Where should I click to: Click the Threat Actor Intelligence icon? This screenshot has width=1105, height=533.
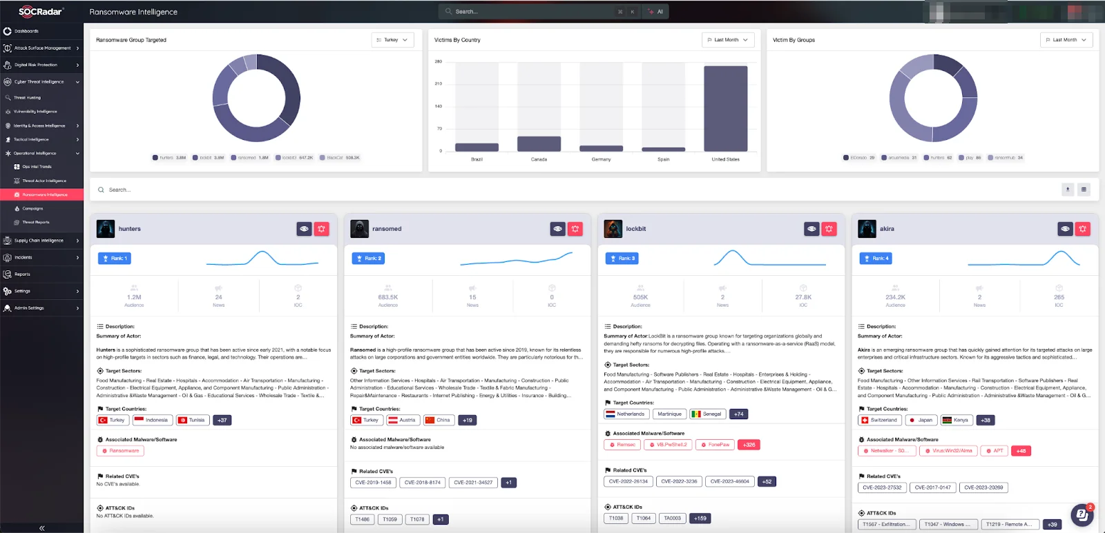pos(17,181)
